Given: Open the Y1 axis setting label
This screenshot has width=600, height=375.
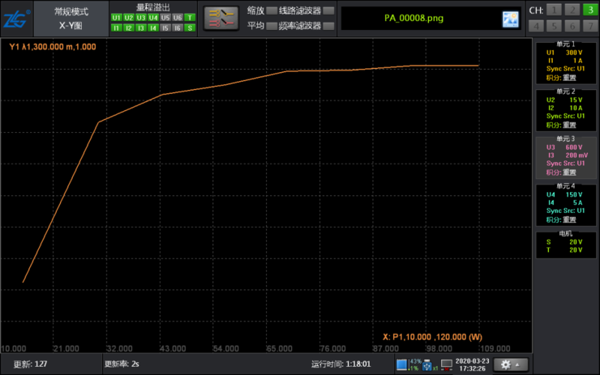Looking at the screenshot, I should (x=53, y=47).
